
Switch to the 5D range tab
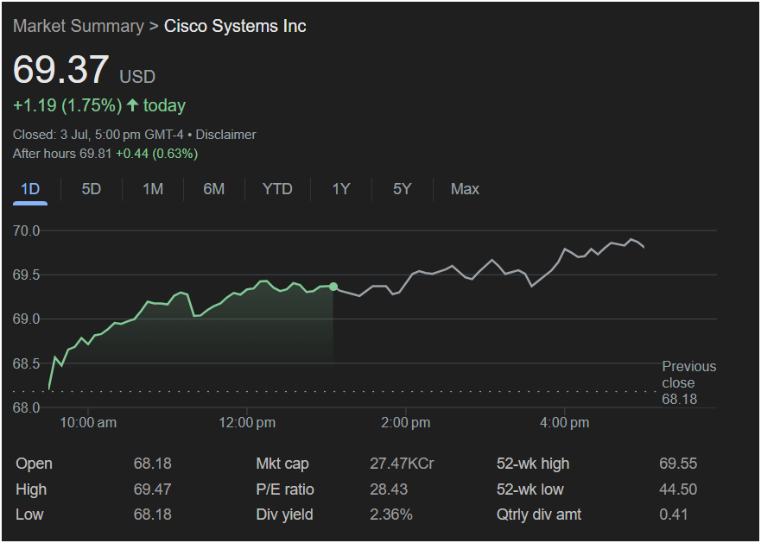click(92, 189)
